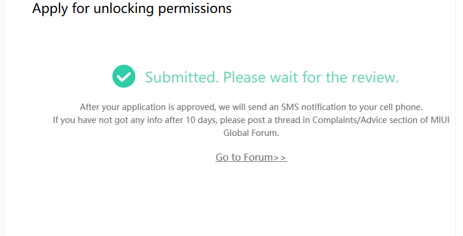Click the After your application is approved sentence
This screenshot has width=463, height=236.
pyautogui.click(x=251, y=107)
